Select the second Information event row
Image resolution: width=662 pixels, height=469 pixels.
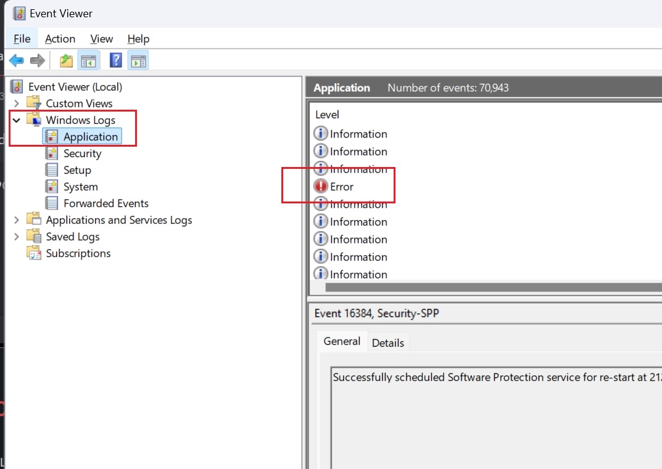(x=487, y=152)
